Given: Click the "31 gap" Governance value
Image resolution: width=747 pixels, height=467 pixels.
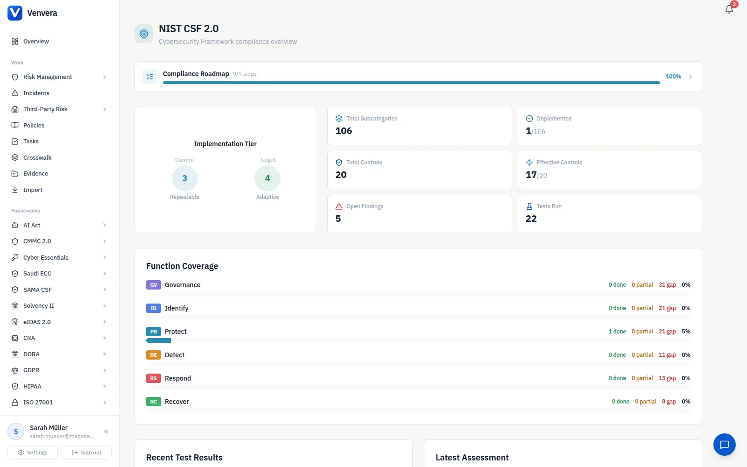Looking at the screenshot, I should pos(667,285).
